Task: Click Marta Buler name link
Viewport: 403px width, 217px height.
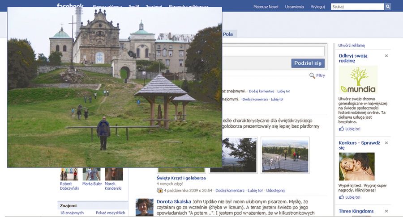Action: tap(92, 184)
